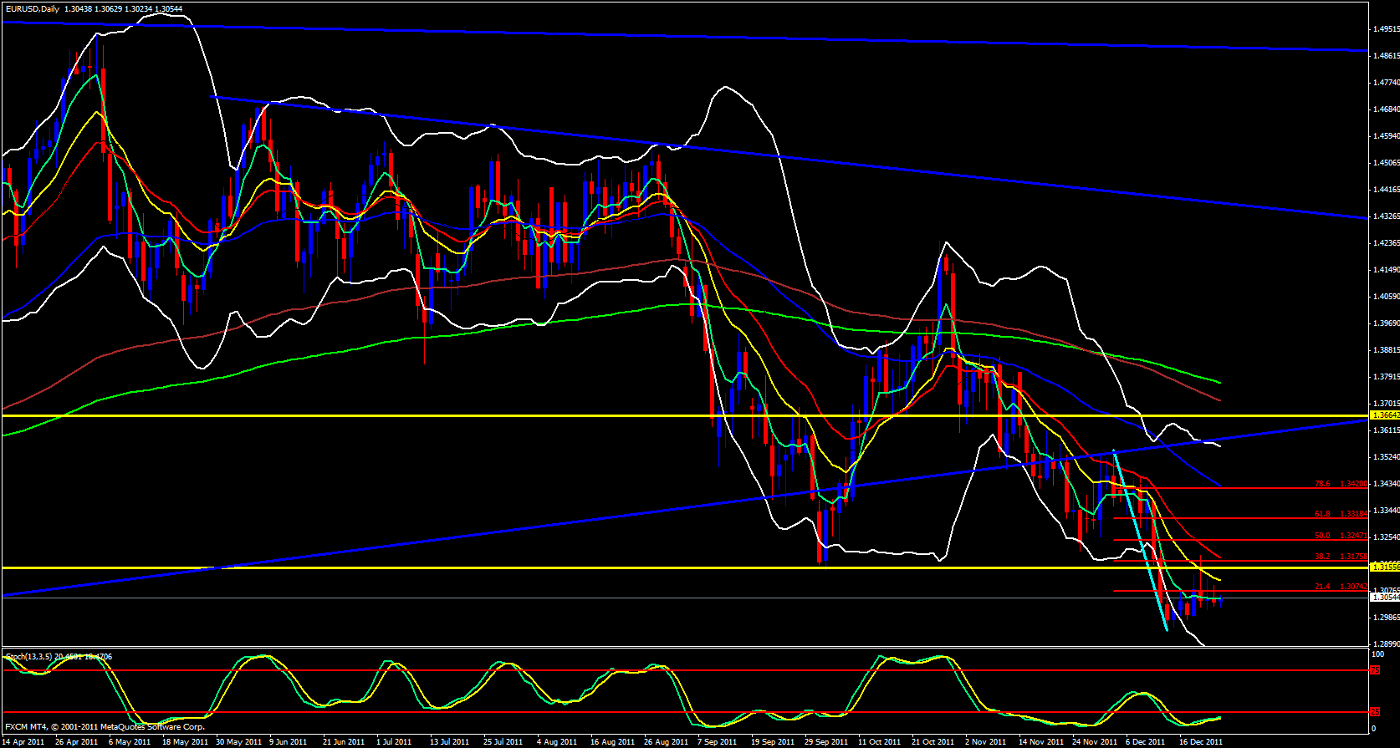Click the FXCM MT4 MetaQuotes copyright text
1400x748 pixels.
[x=105, y=727]
